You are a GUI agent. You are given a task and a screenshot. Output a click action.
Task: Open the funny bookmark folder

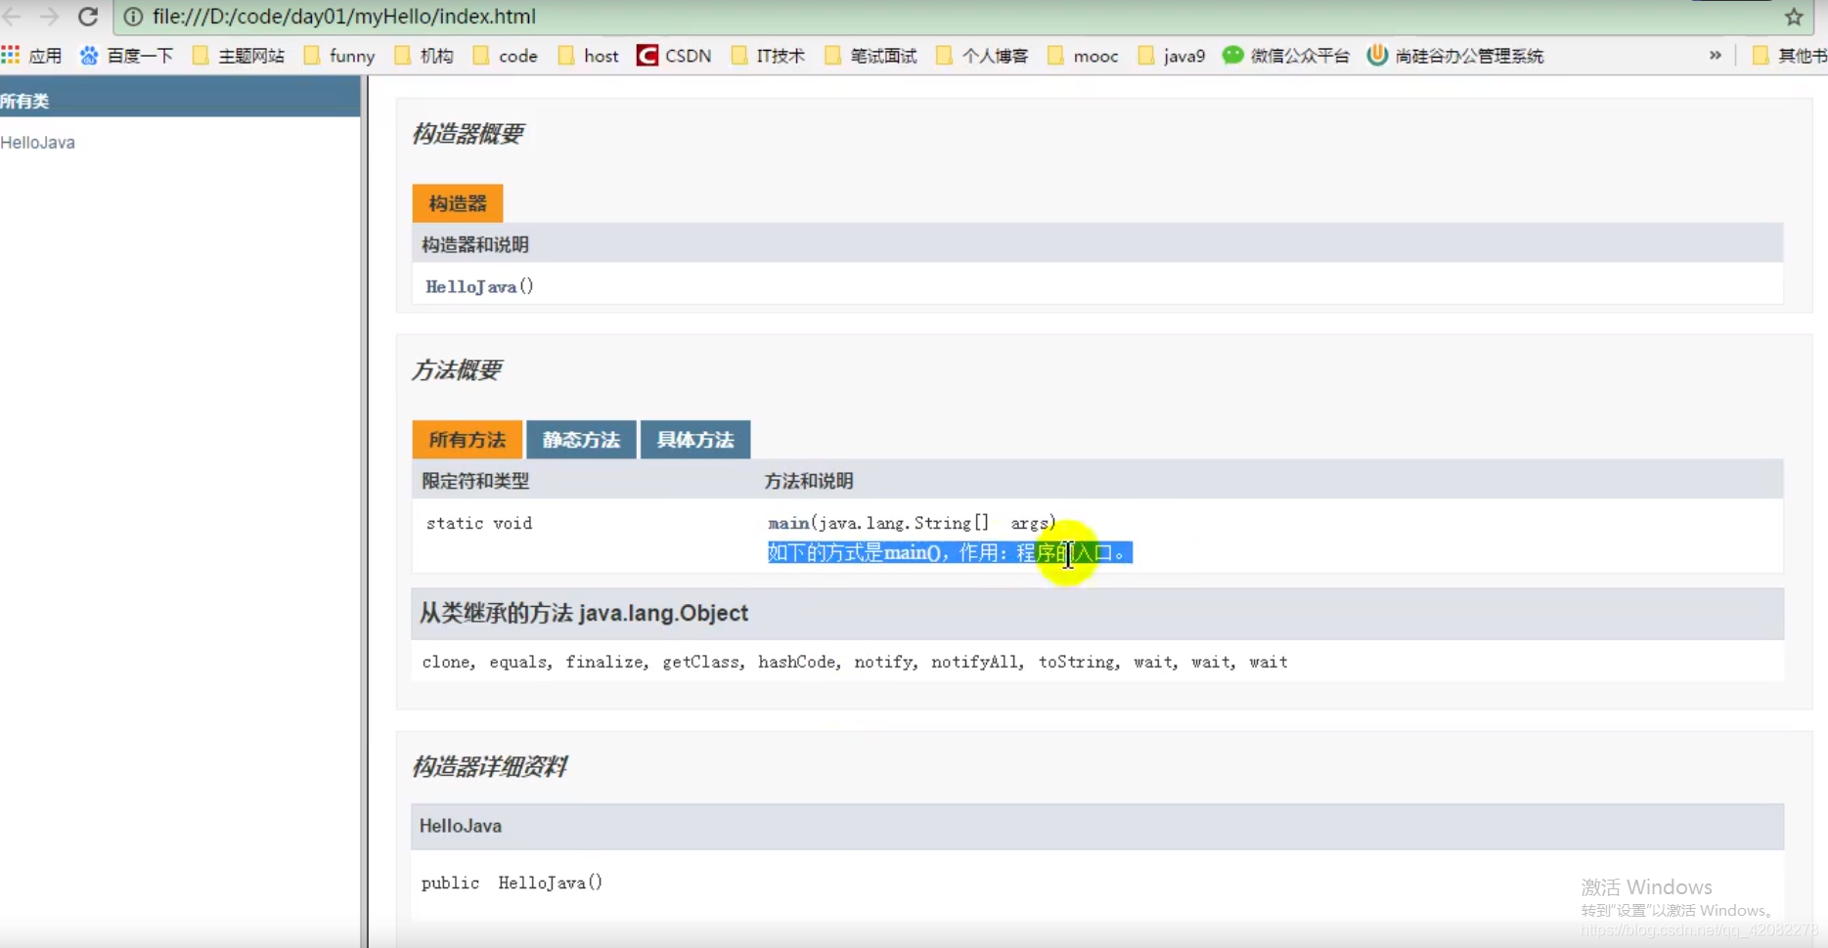pos(339,56)
